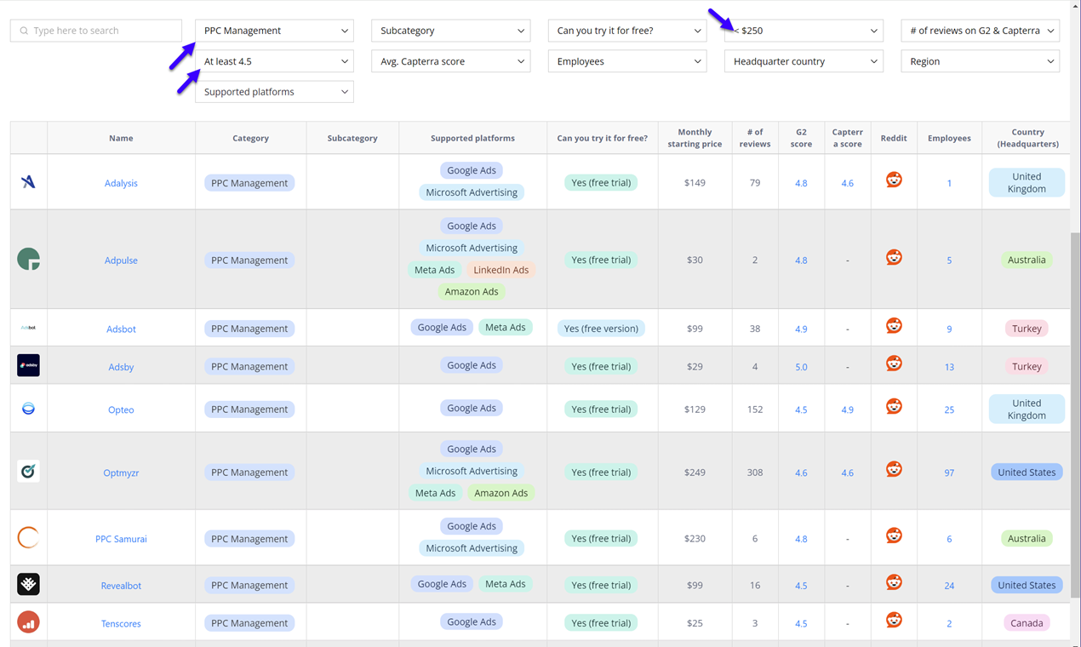
Task: Open Reddit icon in Optmyzr row
Action: pos(894,469)
